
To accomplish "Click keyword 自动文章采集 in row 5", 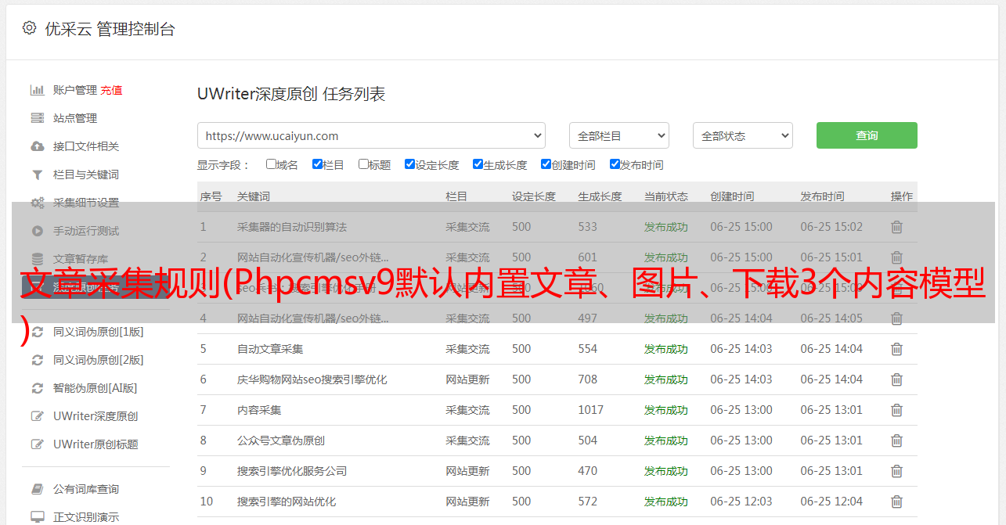I will click(x=270, y=349).
